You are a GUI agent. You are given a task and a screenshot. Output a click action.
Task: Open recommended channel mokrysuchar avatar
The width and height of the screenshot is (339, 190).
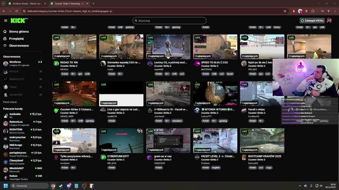point(6,139)
